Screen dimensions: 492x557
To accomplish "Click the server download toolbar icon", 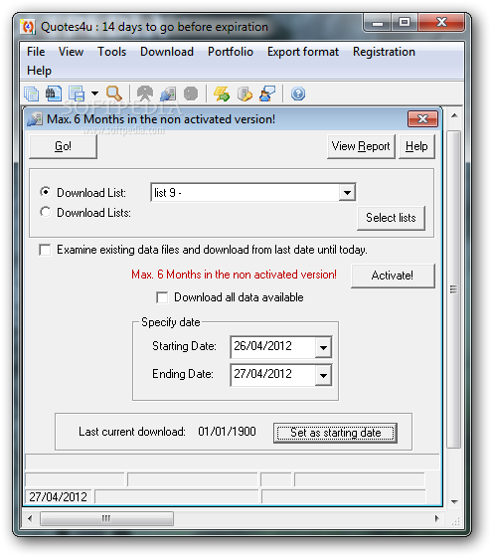I will pyautogui.click(x=168, y=93).
